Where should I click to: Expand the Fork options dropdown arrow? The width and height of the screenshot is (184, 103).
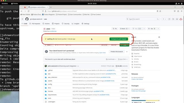(x=144, y=29)
